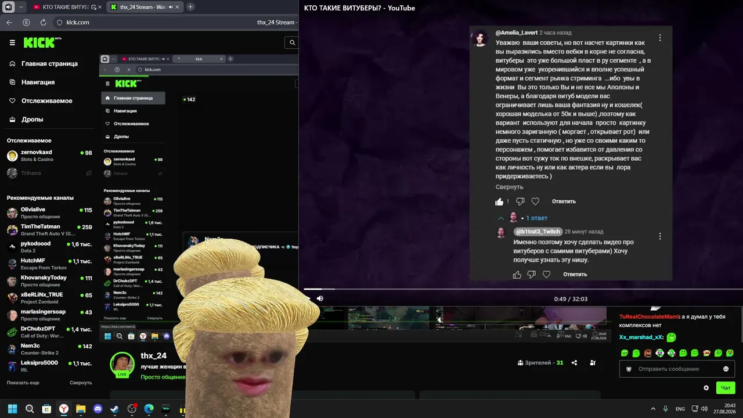Expand recommended channels with Показать еще
743x418 pixels.
coord(23,383)
